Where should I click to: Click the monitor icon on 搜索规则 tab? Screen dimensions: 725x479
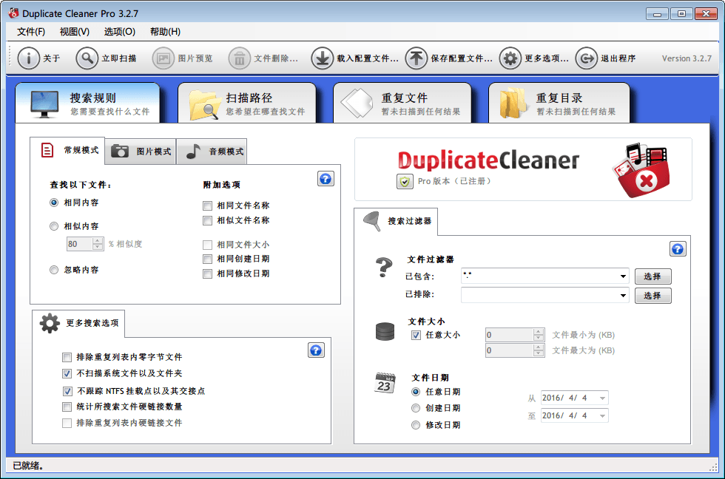pyautogui.click(x=44, y=104)
